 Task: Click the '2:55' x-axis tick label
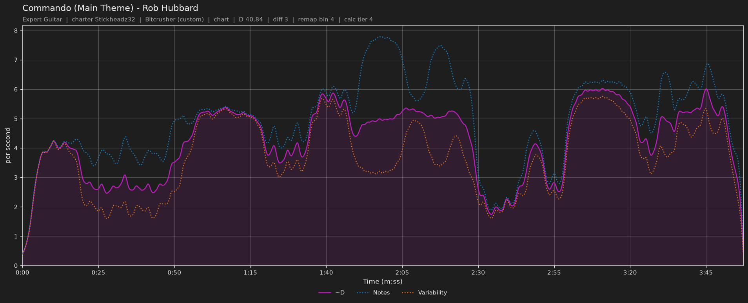[554, 272]
